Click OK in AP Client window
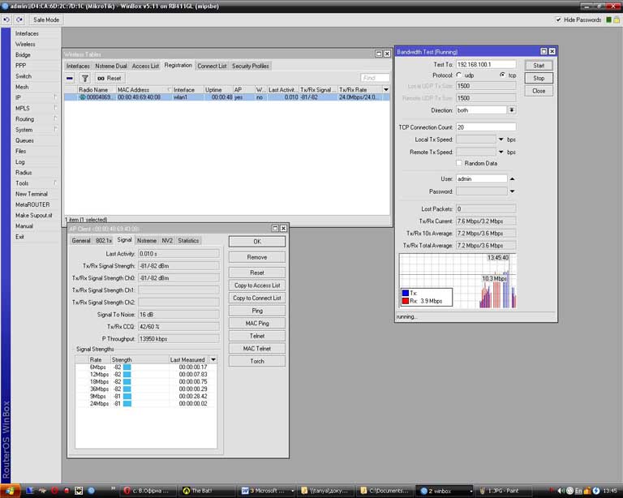The height and width of the screenshot is (498, 623). (257, 242)
